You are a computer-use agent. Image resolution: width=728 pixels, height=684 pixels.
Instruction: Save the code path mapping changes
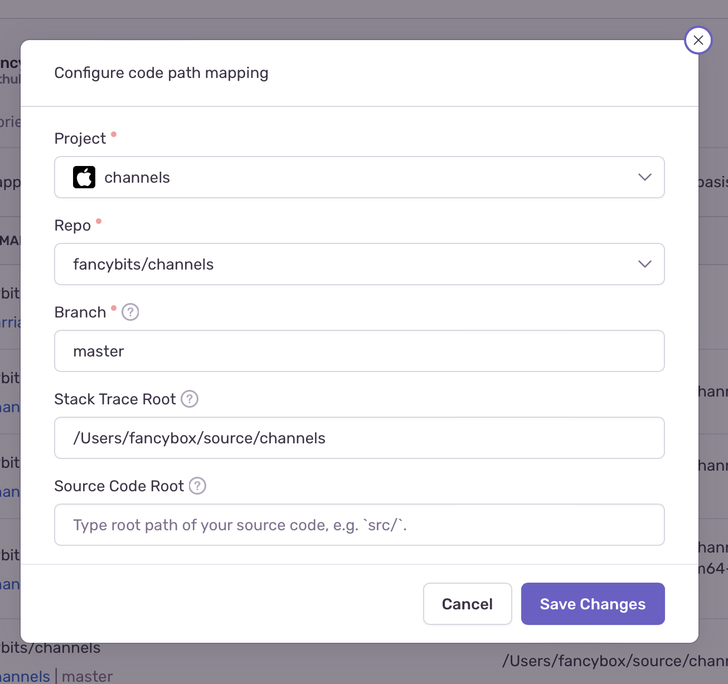coord(593,604)
